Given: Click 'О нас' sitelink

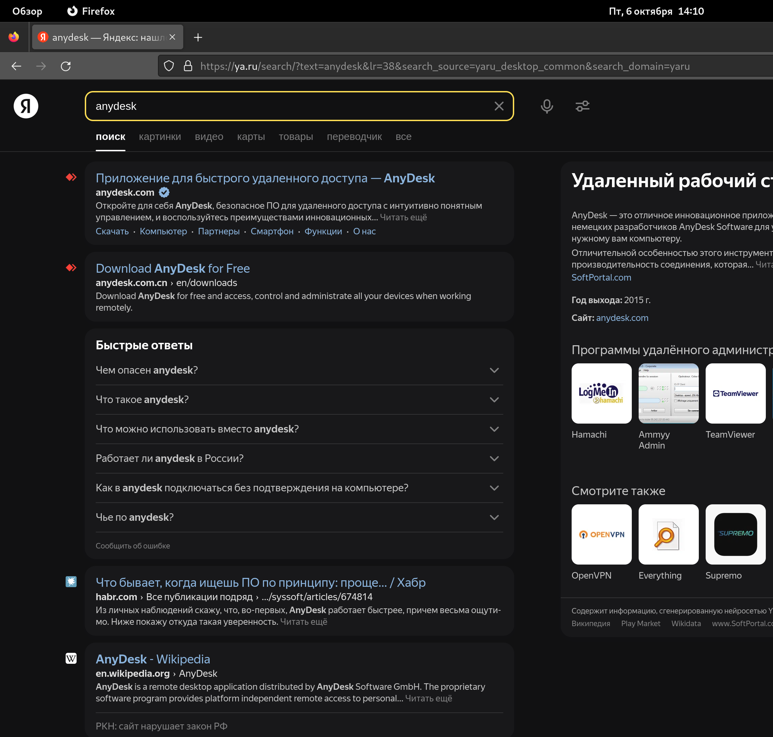Looking at the screenshot, I should [365, 231].
